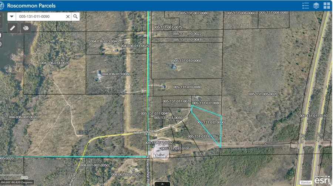Select parcel 005-131-011-0050
333x186 pixels.
pyautogui.click(x=168, y=118)
